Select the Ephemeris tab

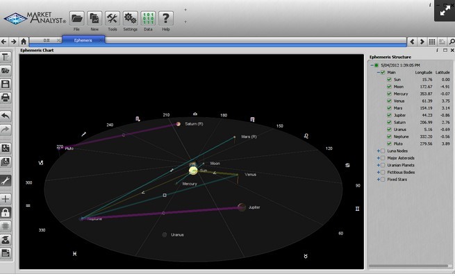(x=83, y=40)
